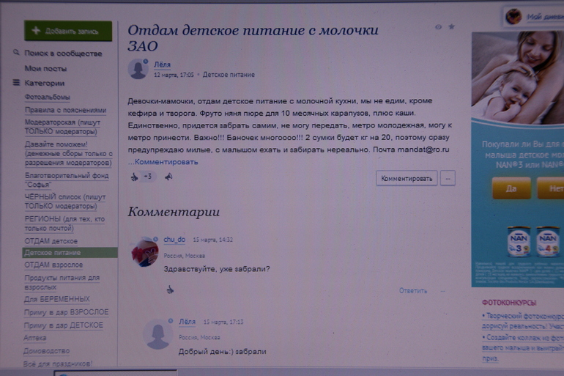Click Ответить to reply to chu_do
This screenshot has height=376, width=564.
tap(413, 290)
